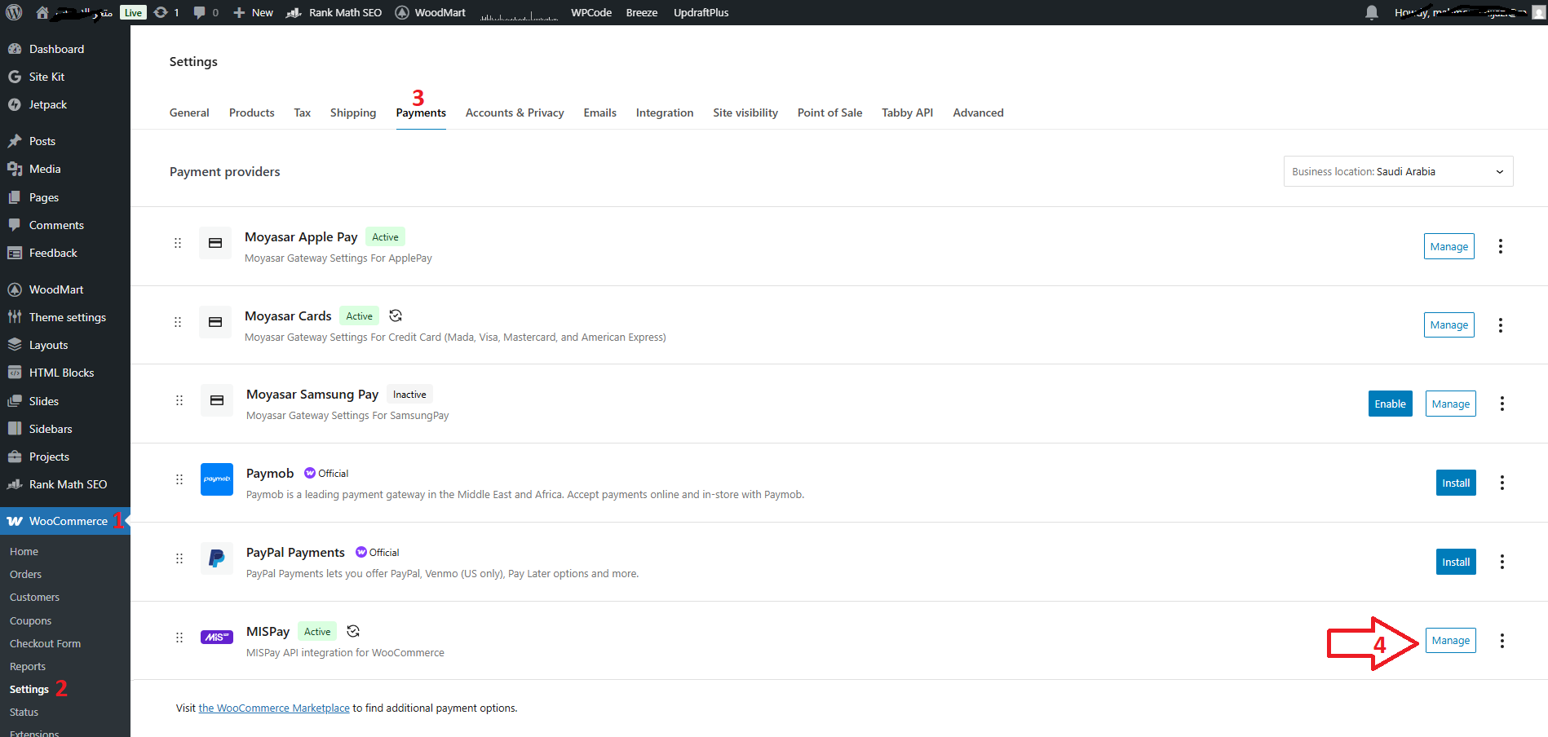Manage Moyasar Apple Pay
Viewport: 1548px width, 737px height.
pyautogui.click(x=1449, y=246)
